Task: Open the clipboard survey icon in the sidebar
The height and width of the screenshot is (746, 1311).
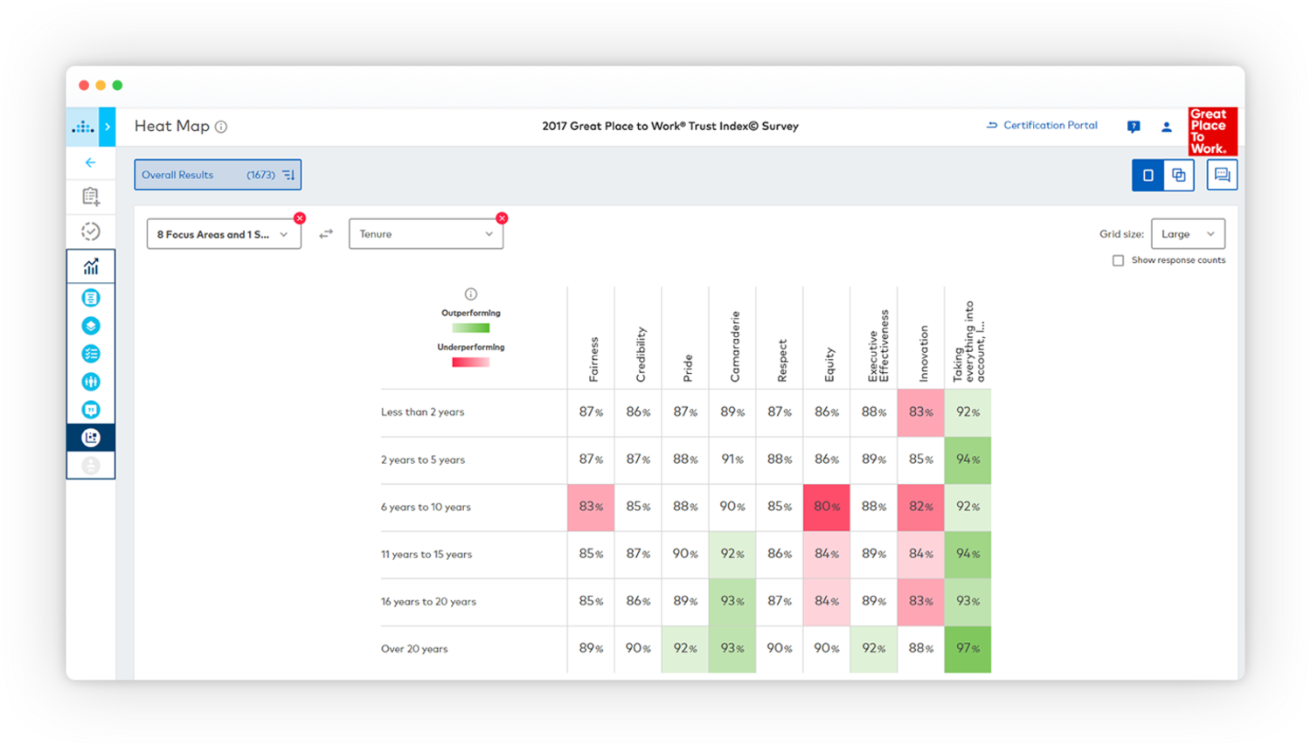Action: click(x=91, y=197)
